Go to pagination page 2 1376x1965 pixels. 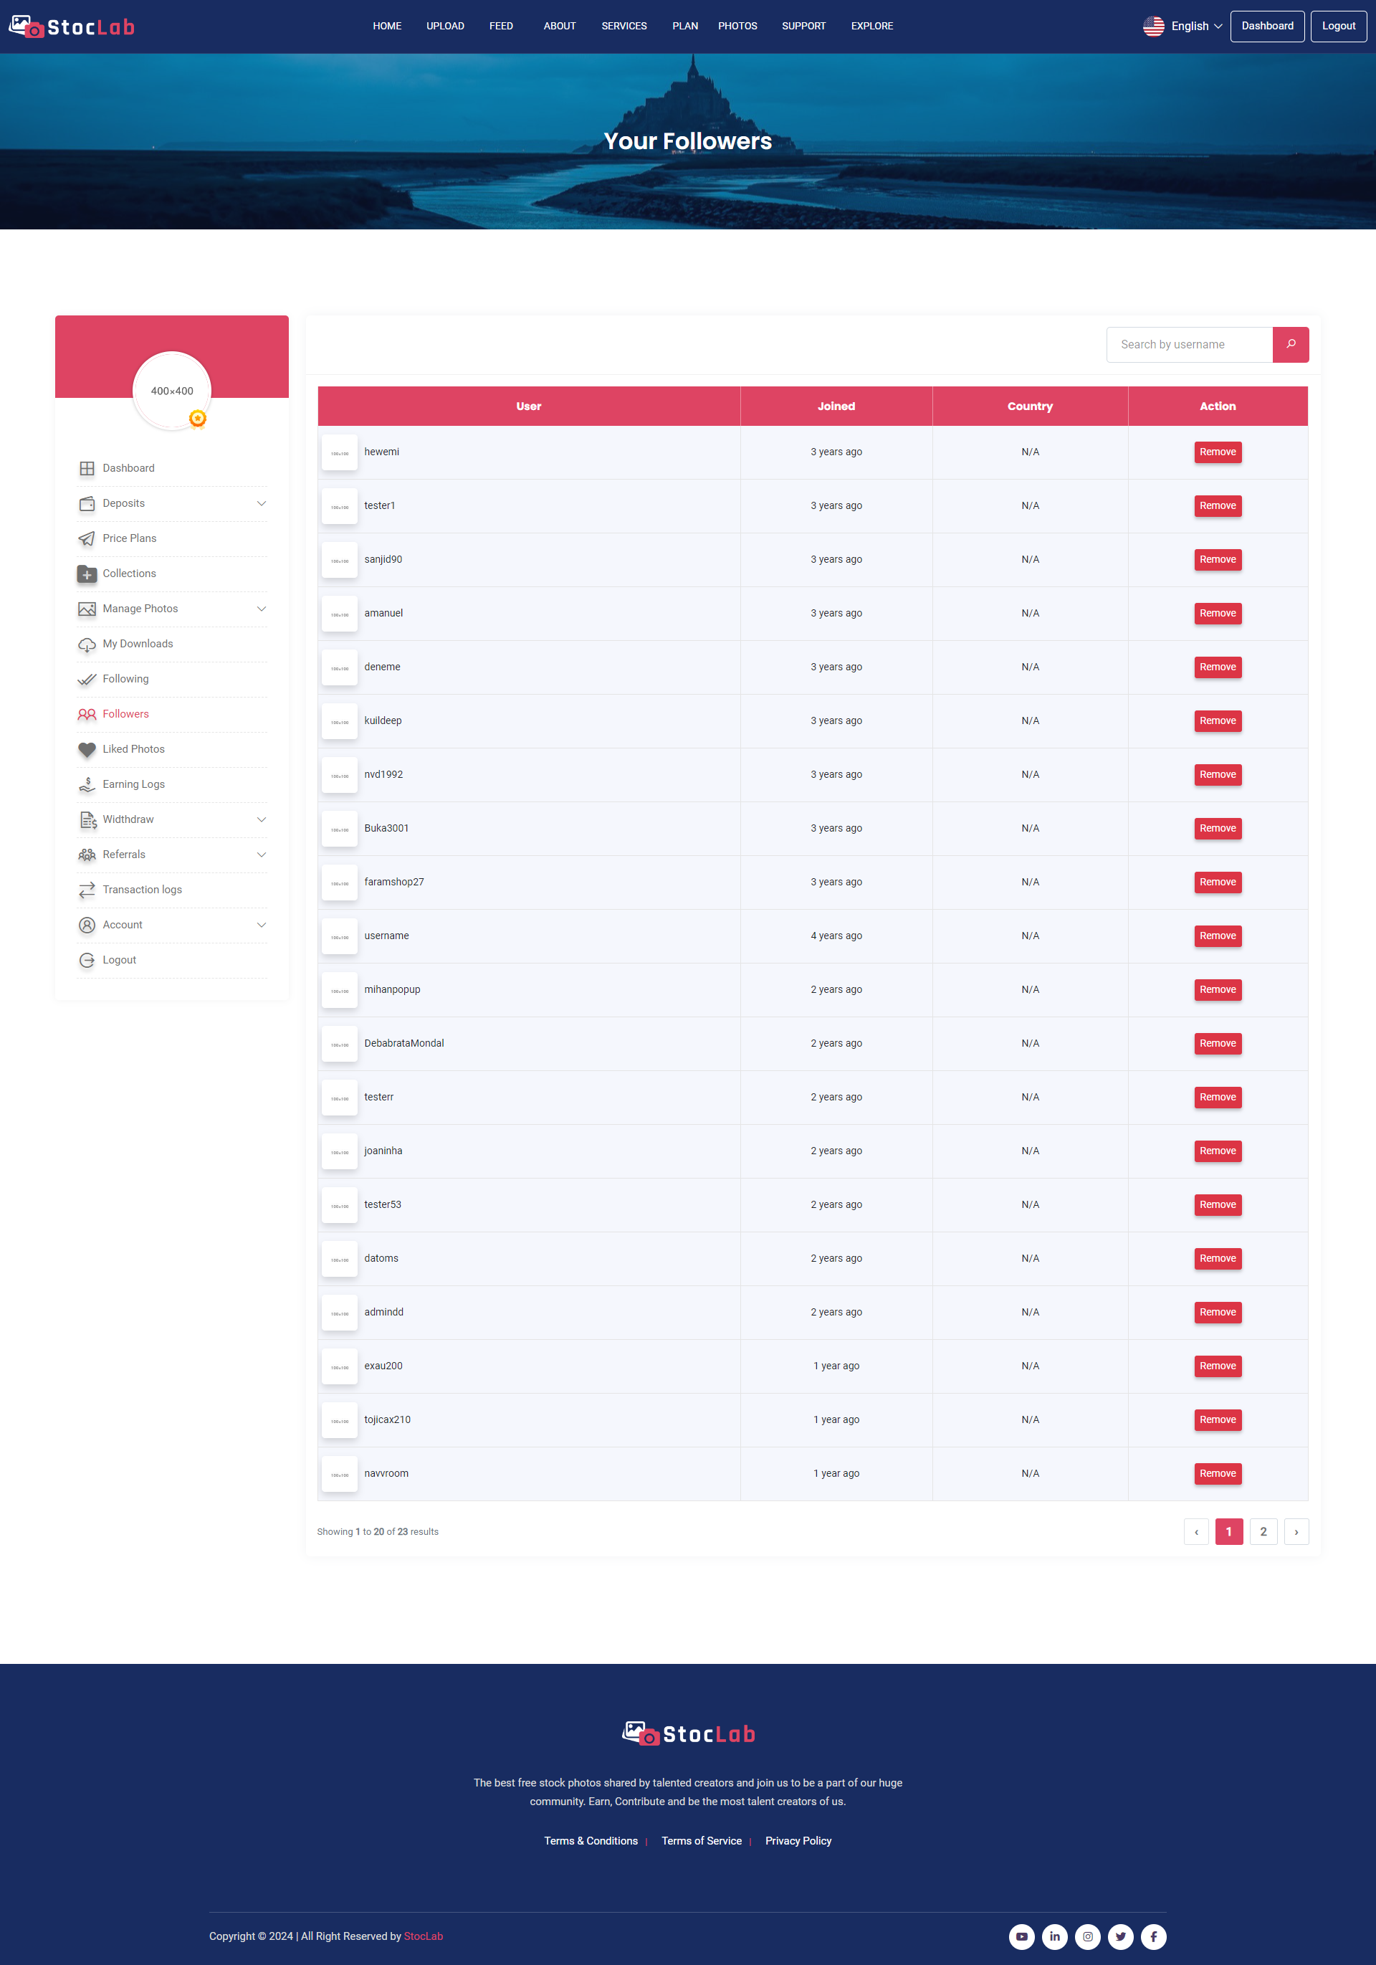click(x=1262, y=1531)
